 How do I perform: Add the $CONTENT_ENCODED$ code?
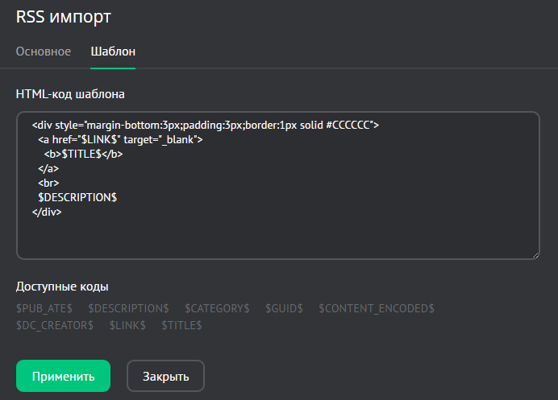click(377, 308)
